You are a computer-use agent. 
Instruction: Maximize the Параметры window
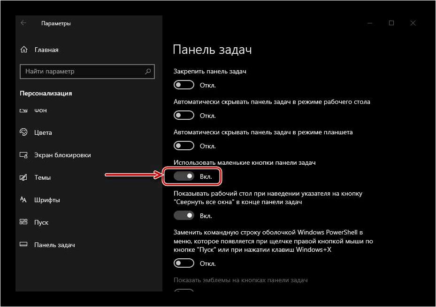pos(391,23)
